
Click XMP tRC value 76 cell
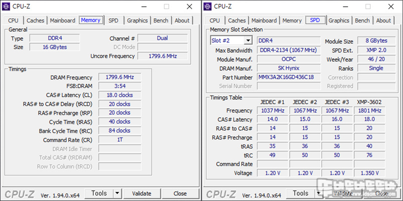(369, 155)
